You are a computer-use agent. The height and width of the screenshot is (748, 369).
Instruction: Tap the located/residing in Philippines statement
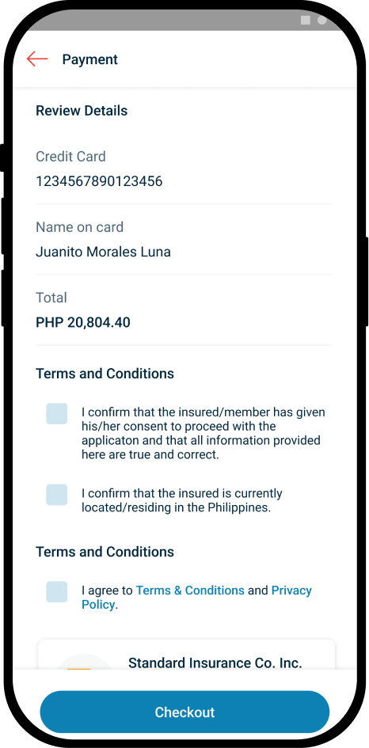pos(182,500)
